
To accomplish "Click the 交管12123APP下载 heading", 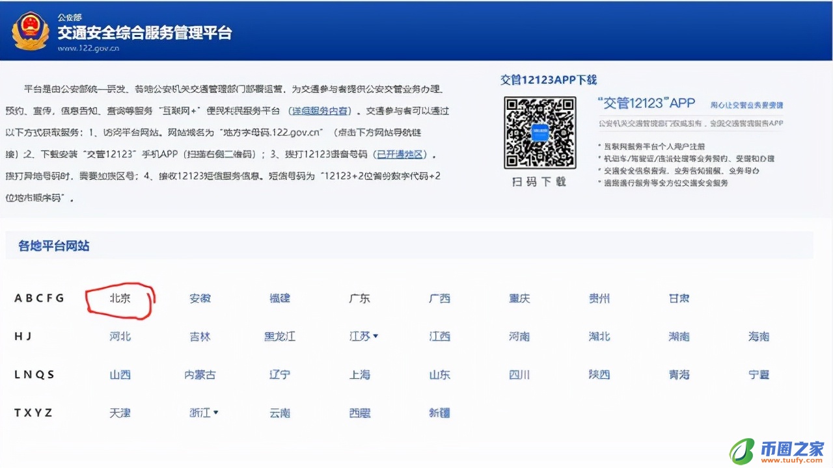I will coord(550,80).
